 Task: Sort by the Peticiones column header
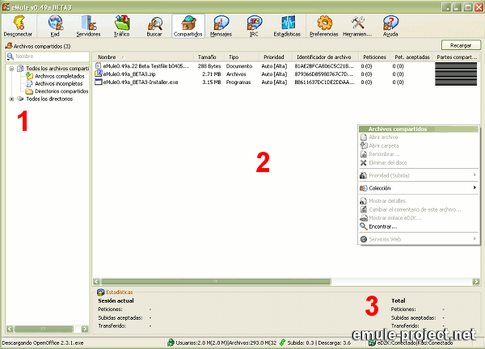tap(374, 57)
